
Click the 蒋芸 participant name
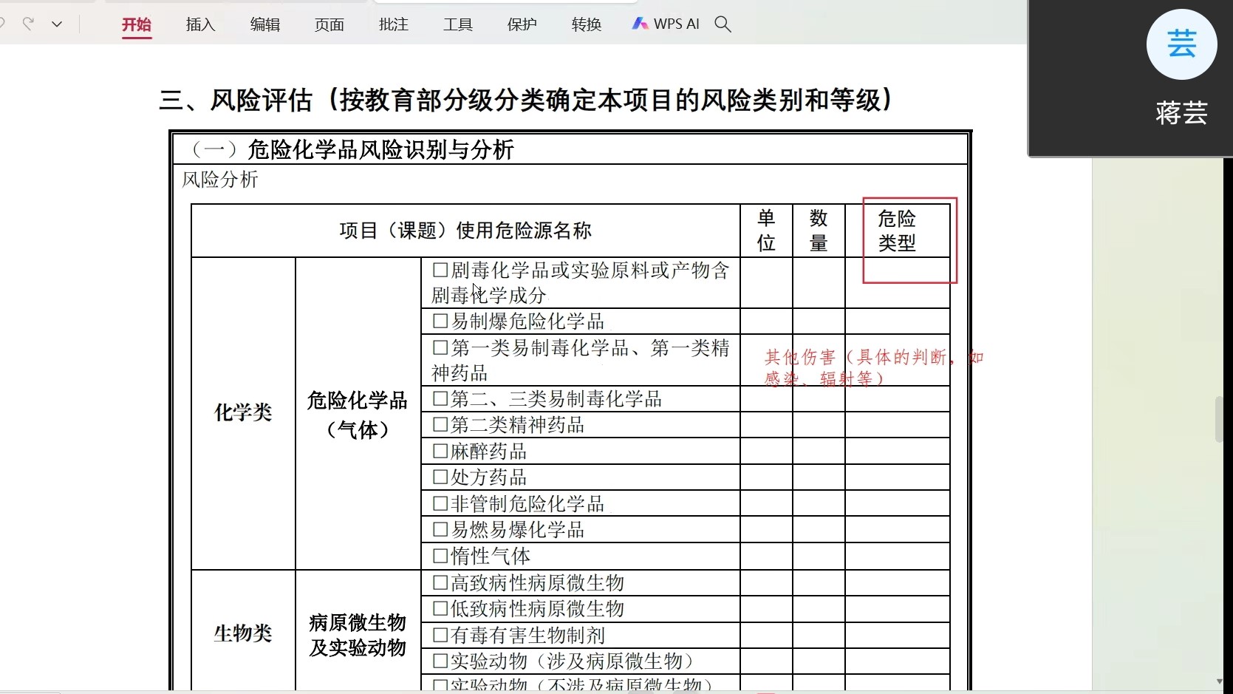tap(1181, 113)
